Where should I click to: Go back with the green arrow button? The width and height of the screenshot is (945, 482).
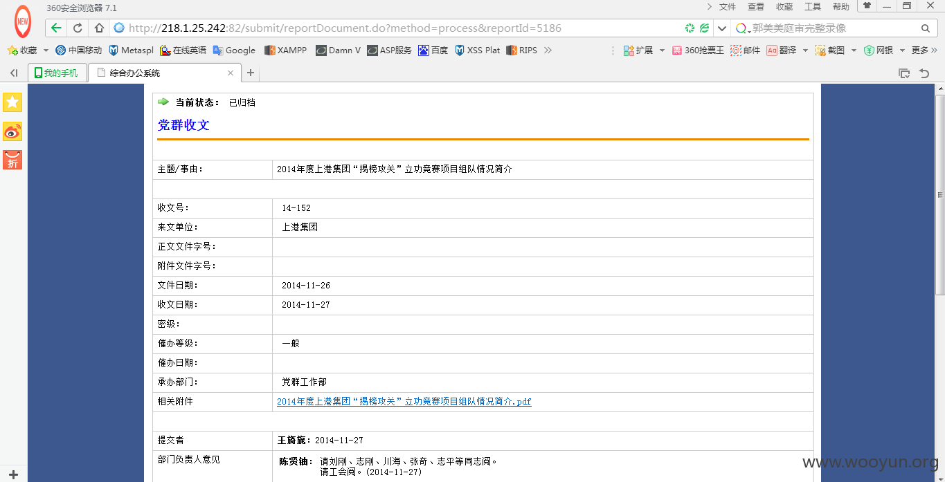click(x=57, y=28)
